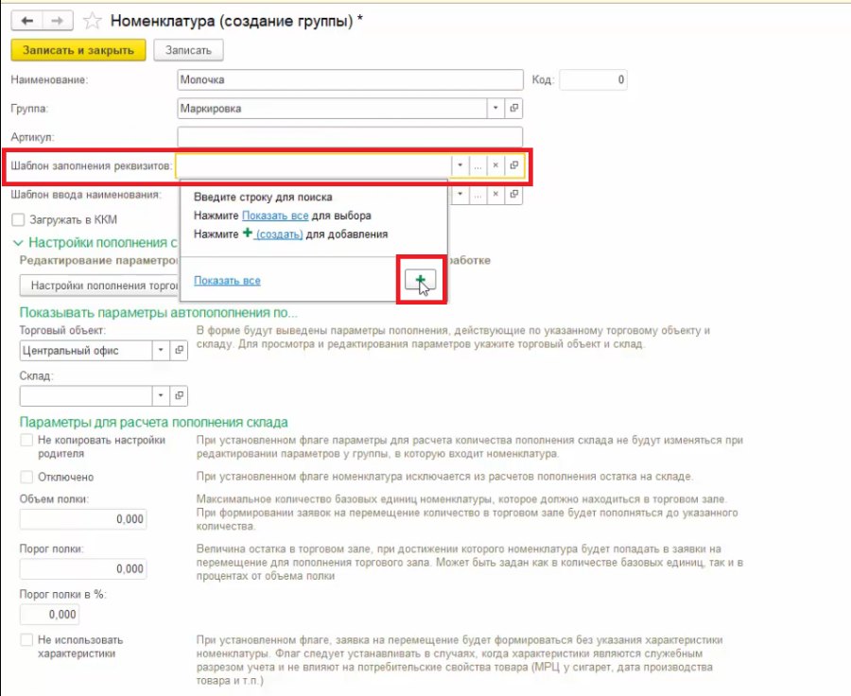Viewport: 851px width, 696px height.
Task: Click the Группа field showing Маркировка
Action: (x=332, y=108)
